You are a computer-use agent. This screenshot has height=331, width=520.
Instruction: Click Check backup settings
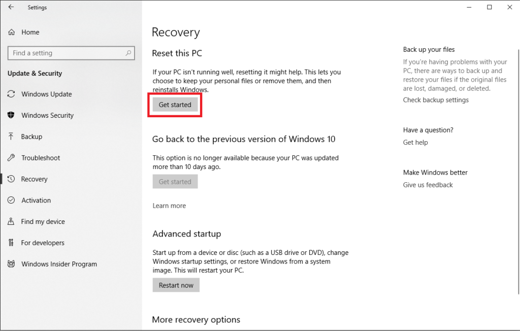(x=436, y=100)
